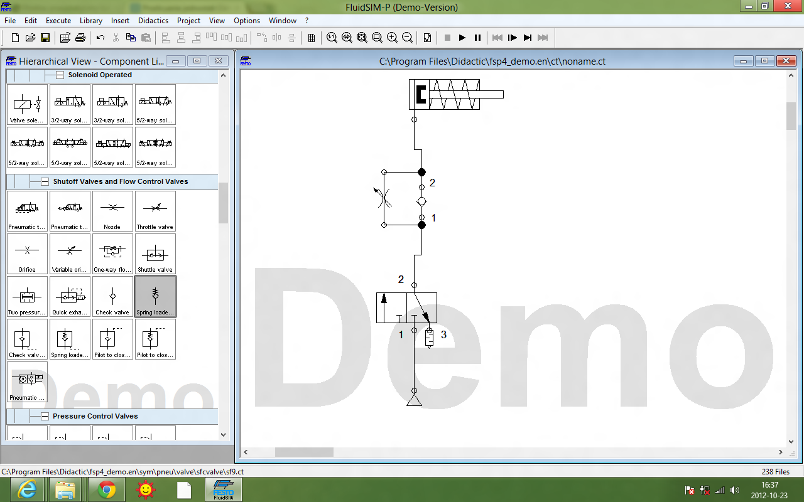Open the Didactics menu
The width and height of the screenshot is (804, 502).
[153, 21]
